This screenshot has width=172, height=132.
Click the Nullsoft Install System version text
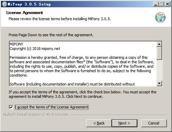36,115
